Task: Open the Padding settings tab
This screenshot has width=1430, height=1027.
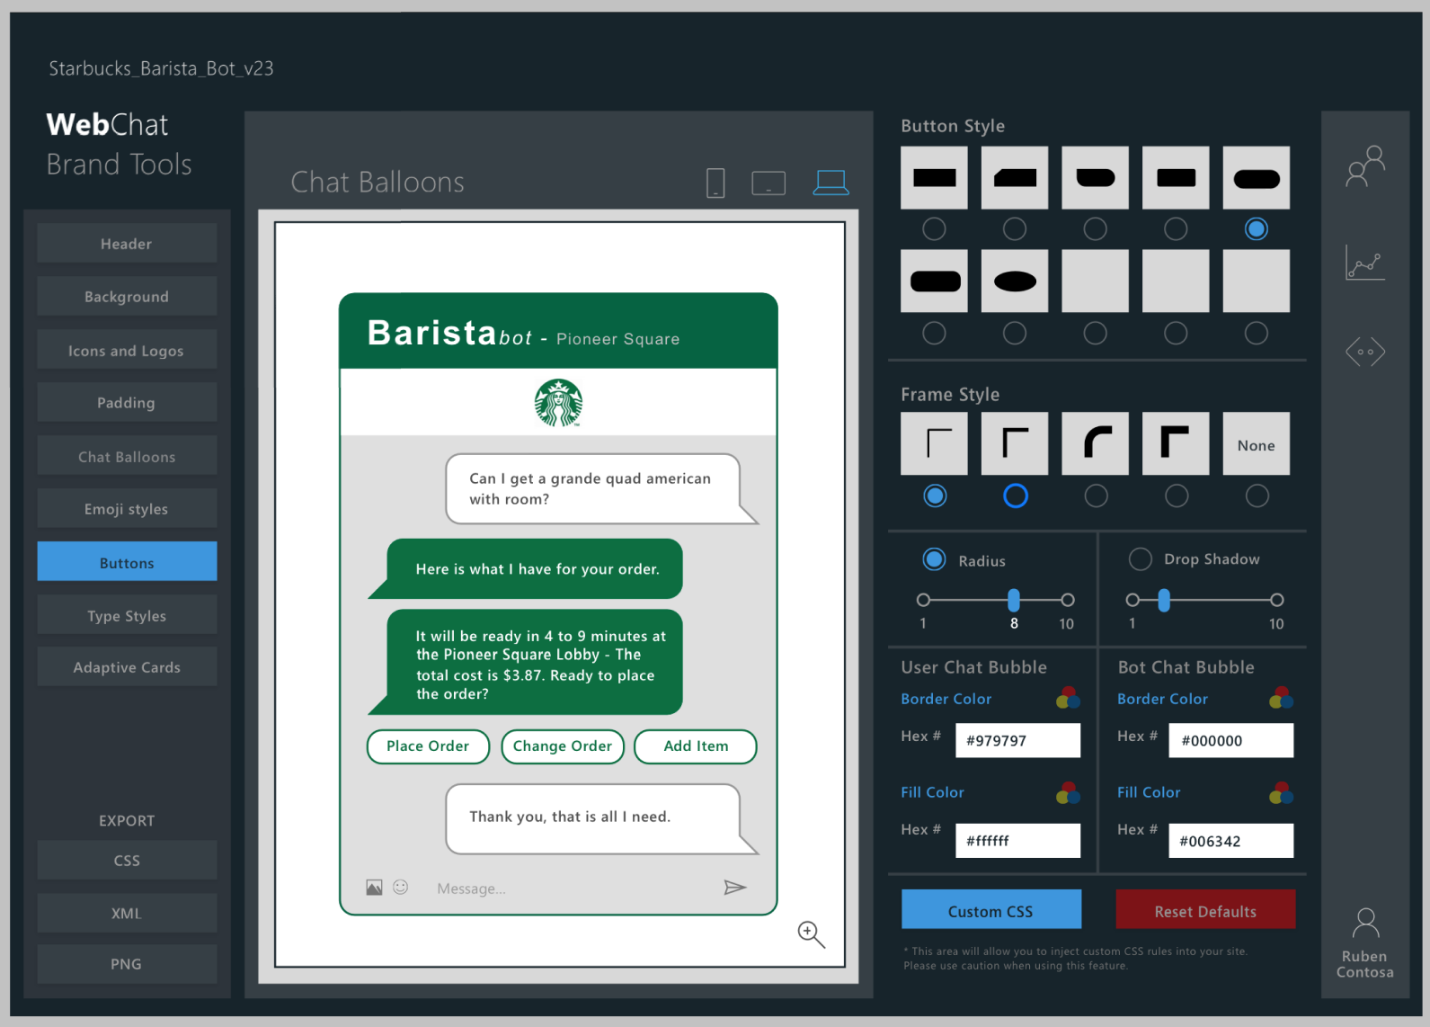Action: tap(127, 403)
